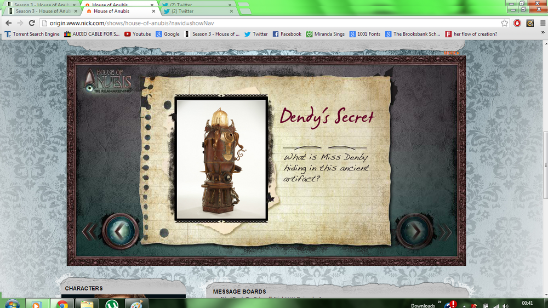Launch Paint from the taskbar
The image size is (548, 308).
tap(136, 304)
